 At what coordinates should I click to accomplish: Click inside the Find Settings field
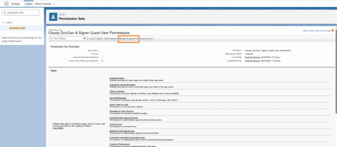67,38
